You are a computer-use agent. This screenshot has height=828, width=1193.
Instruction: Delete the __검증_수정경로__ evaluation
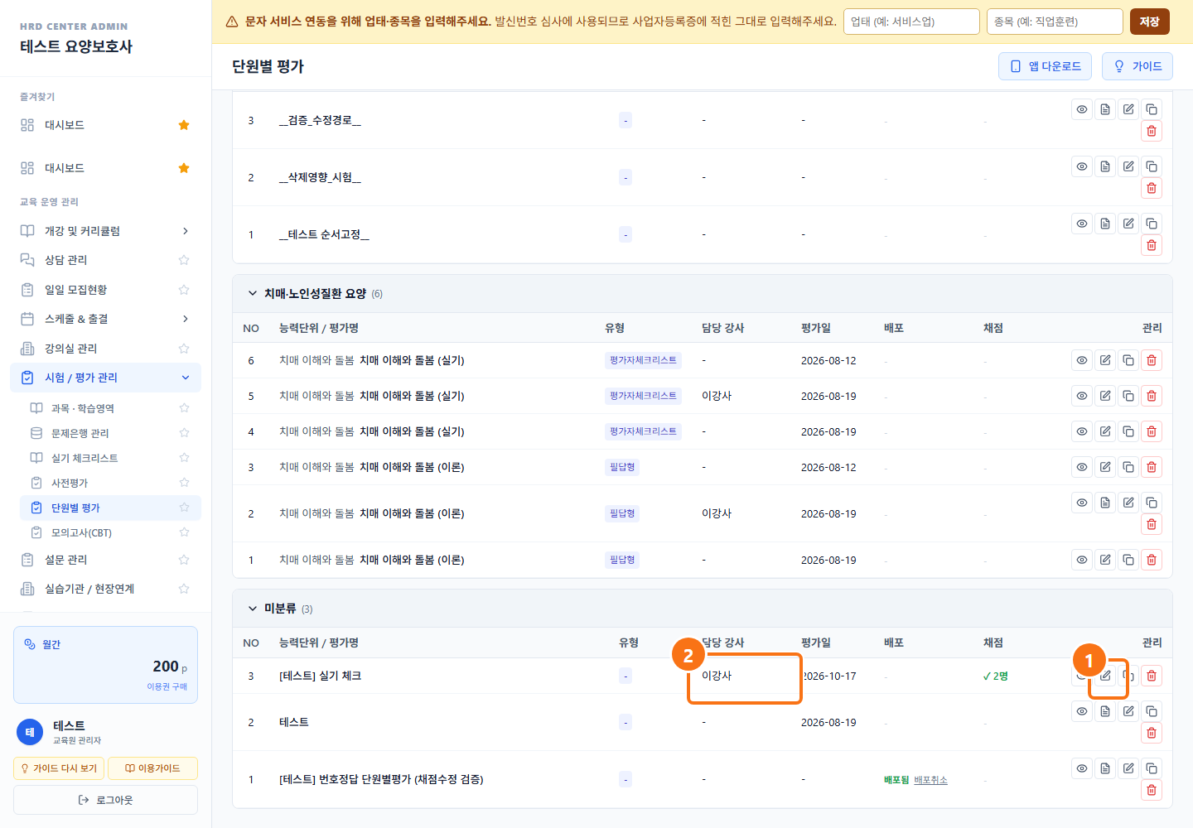pos(1152,131)
